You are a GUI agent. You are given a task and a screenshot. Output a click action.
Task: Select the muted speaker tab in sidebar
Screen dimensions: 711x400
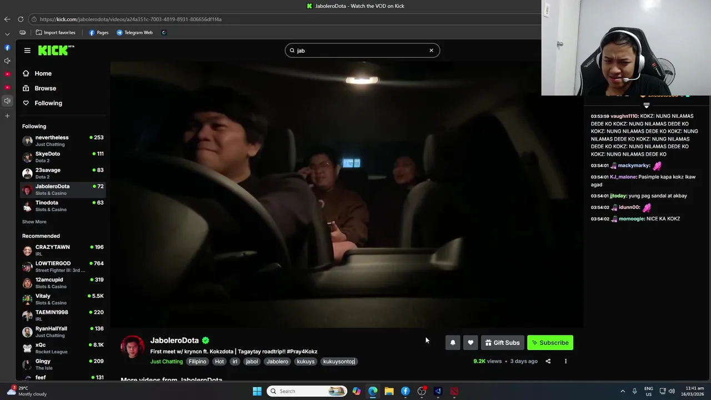[x=7, y=61]
